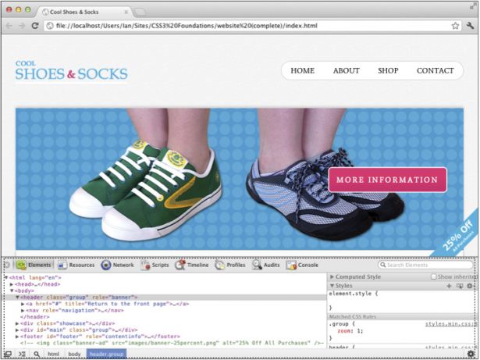Click the green sneakers showcase image

145,190
